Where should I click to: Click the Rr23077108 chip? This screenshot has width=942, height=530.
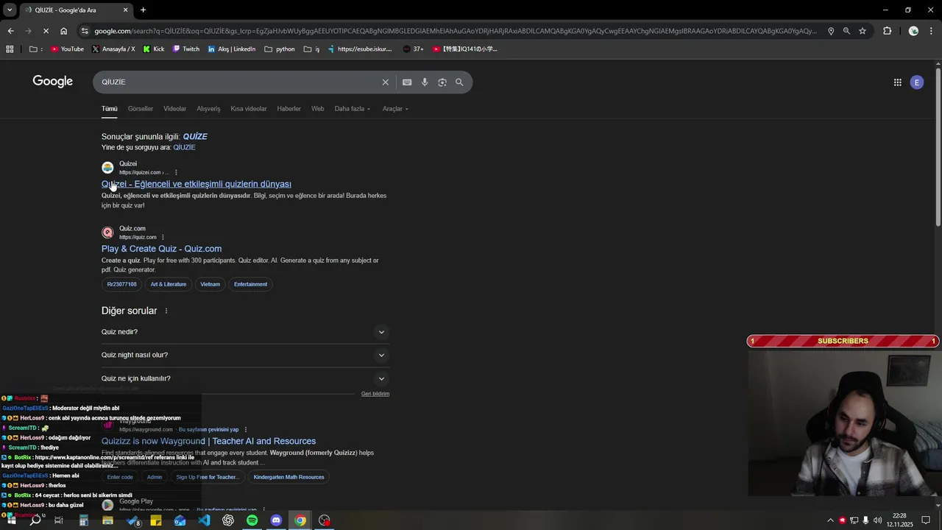pos(121,284)
